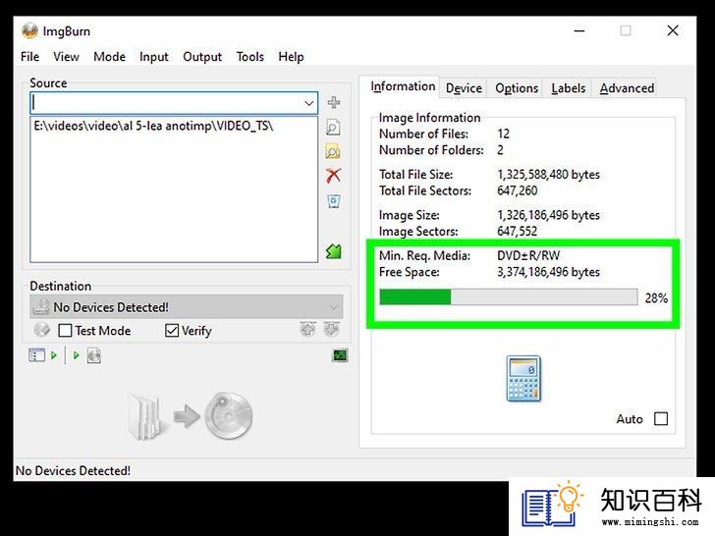Switch to the Device tab
Viewport: 715px width, 536px height.
coord(464,88)
